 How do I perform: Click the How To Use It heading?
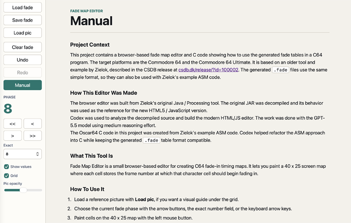(87, 189)
